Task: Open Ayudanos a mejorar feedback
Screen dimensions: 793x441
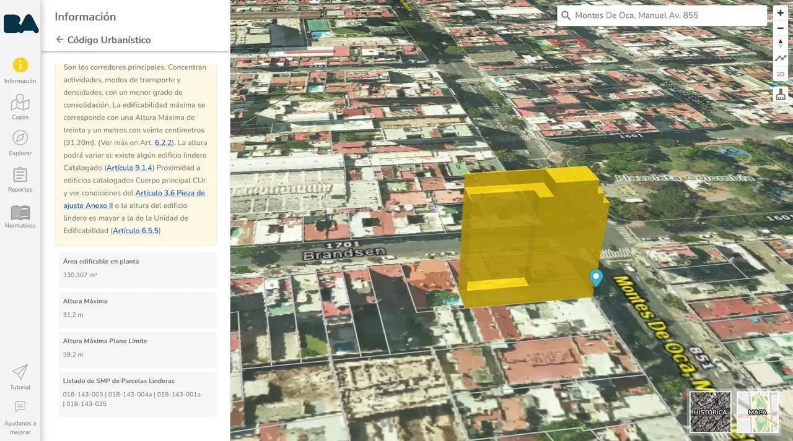Action: [x=20, y=418]
